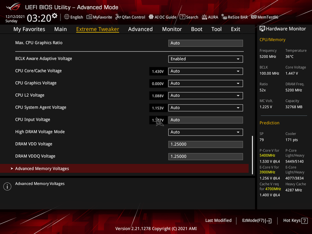The width and height of the screenshot is (312, 234).
Task: Toggle the ReSize BAR icon
Action: click(224, 17)
